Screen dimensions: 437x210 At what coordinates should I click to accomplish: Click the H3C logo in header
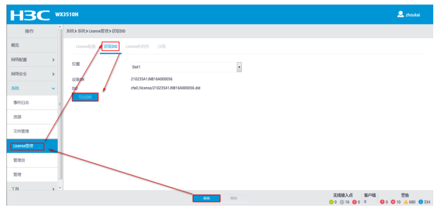[x=30, y=15]
